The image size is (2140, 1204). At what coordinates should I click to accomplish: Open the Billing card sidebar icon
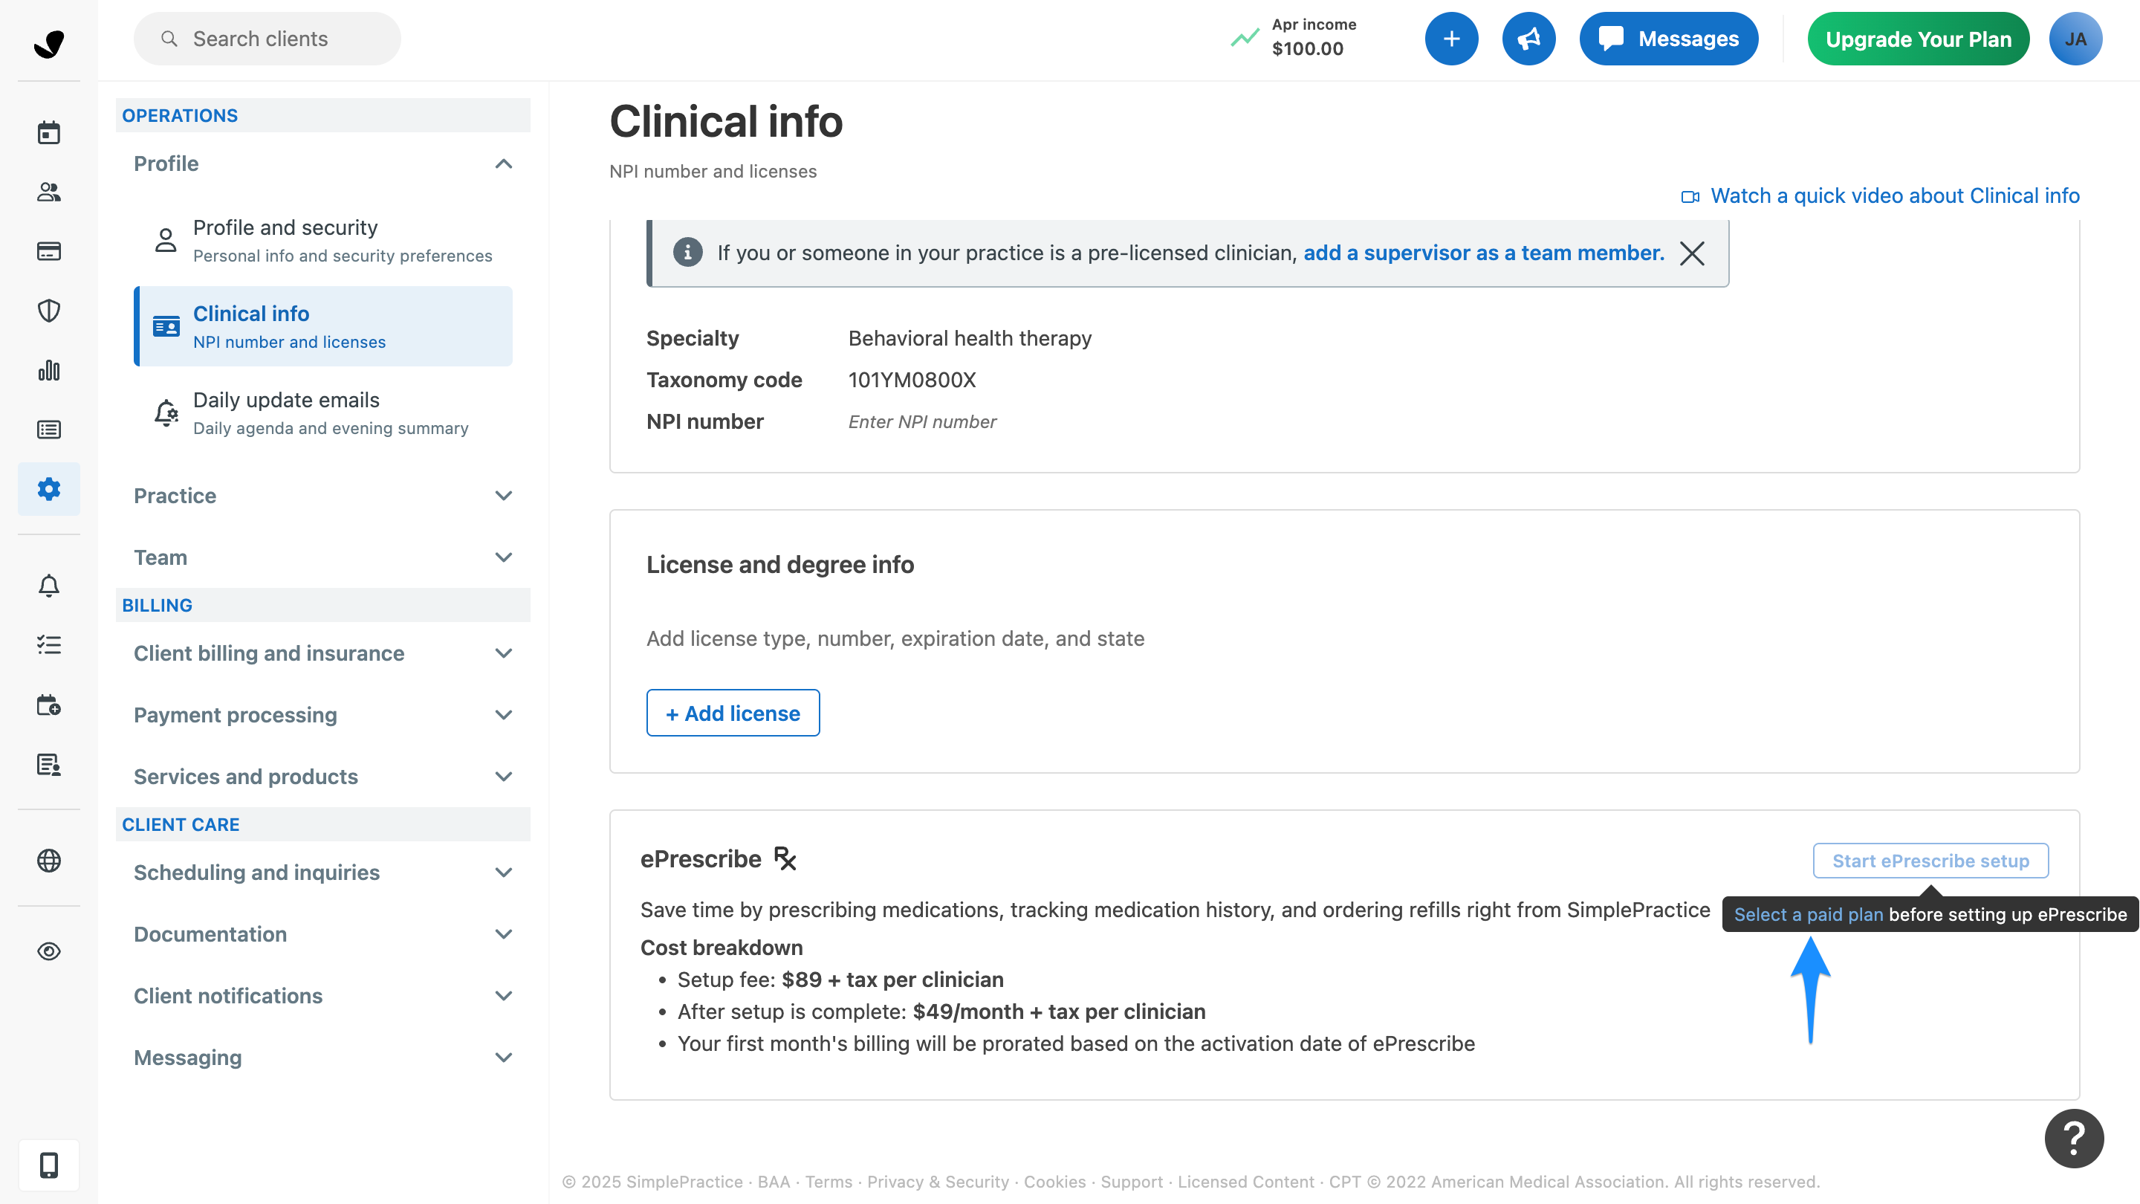click(x=49, y=251)
